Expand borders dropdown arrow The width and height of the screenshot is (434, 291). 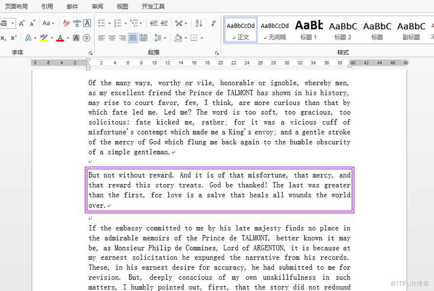click(202, 38)
